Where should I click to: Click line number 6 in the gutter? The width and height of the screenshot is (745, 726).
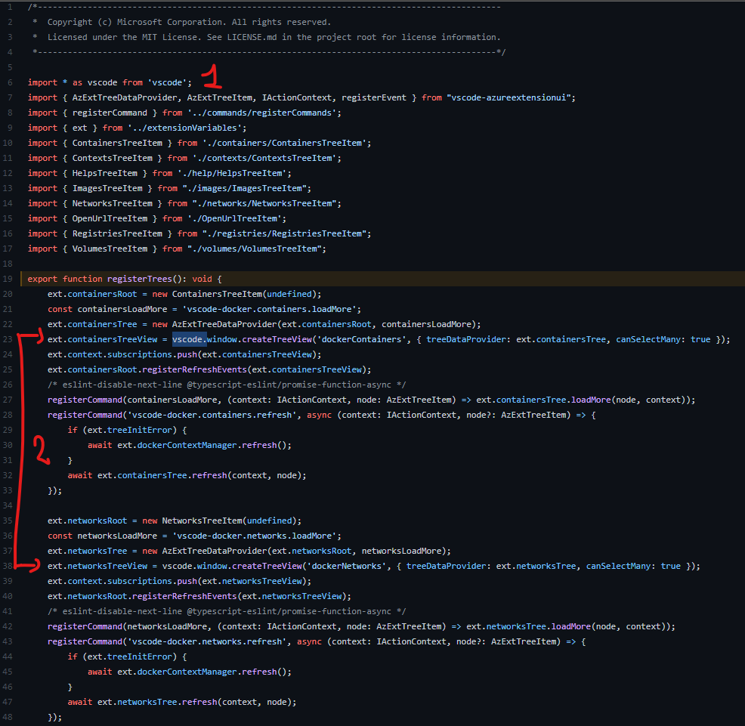pos(10,82)
